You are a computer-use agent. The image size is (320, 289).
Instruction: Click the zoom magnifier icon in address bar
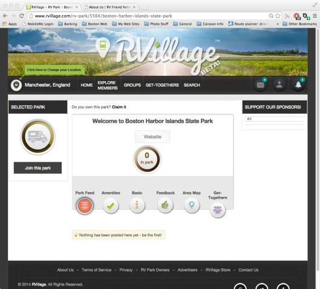271,16
